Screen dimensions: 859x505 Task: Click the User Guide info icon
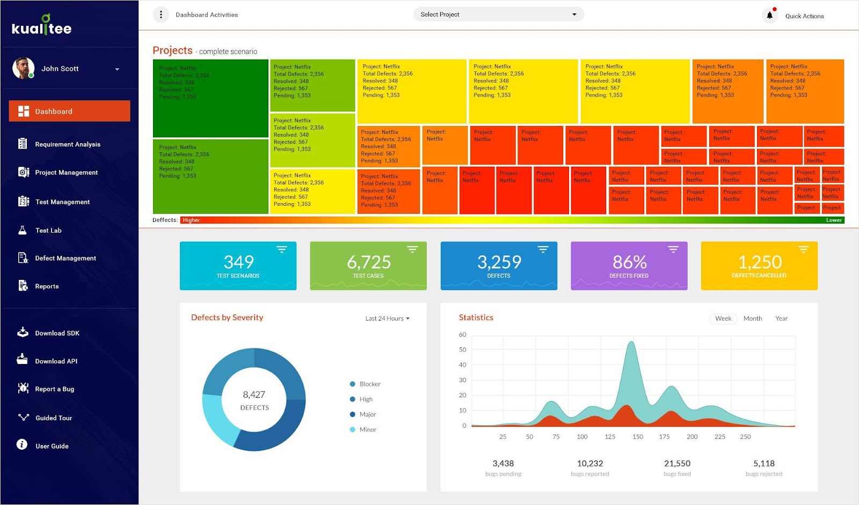22,444
